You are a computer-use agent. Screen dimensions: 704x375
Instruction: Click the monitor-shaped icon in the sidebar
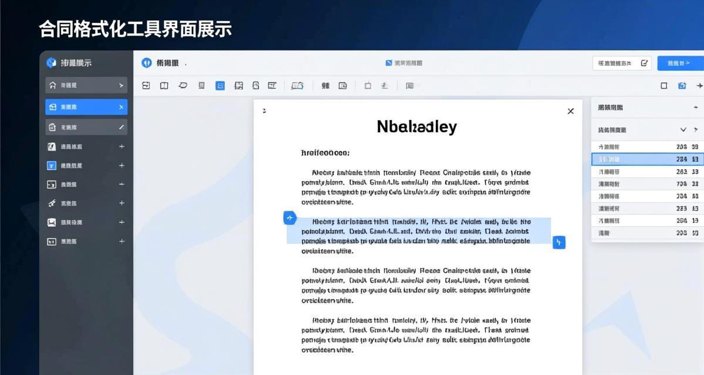click(x=52, y=222)
